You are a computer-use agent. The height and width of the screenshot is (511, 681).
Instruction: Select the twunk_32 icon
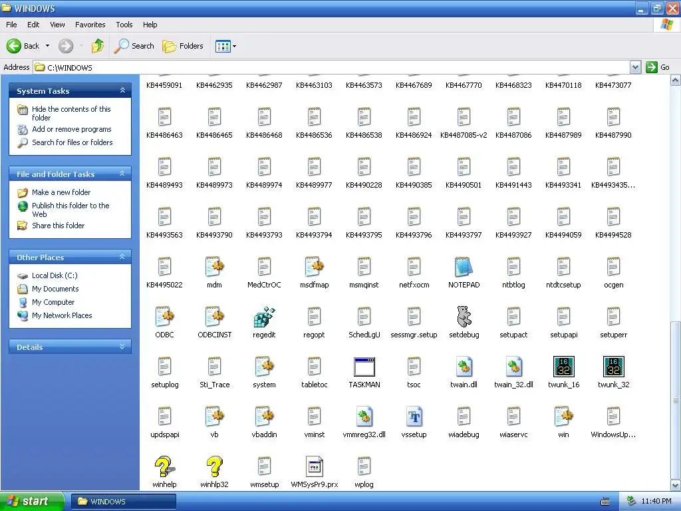click(613, 367)
